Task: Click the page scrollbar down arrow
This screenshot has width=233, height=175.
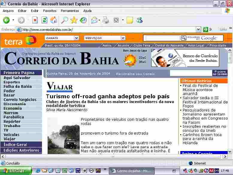Action: [x=230, y=152]
